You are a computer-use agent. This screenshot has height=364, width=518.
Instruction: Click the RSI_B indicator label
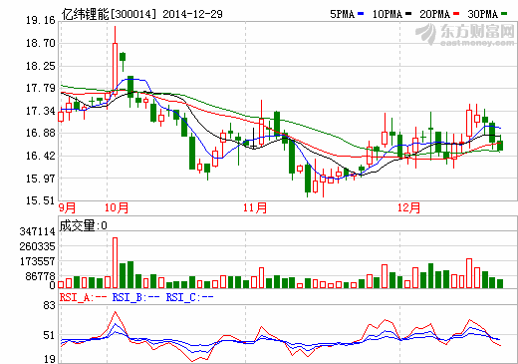tap(135, 297)
